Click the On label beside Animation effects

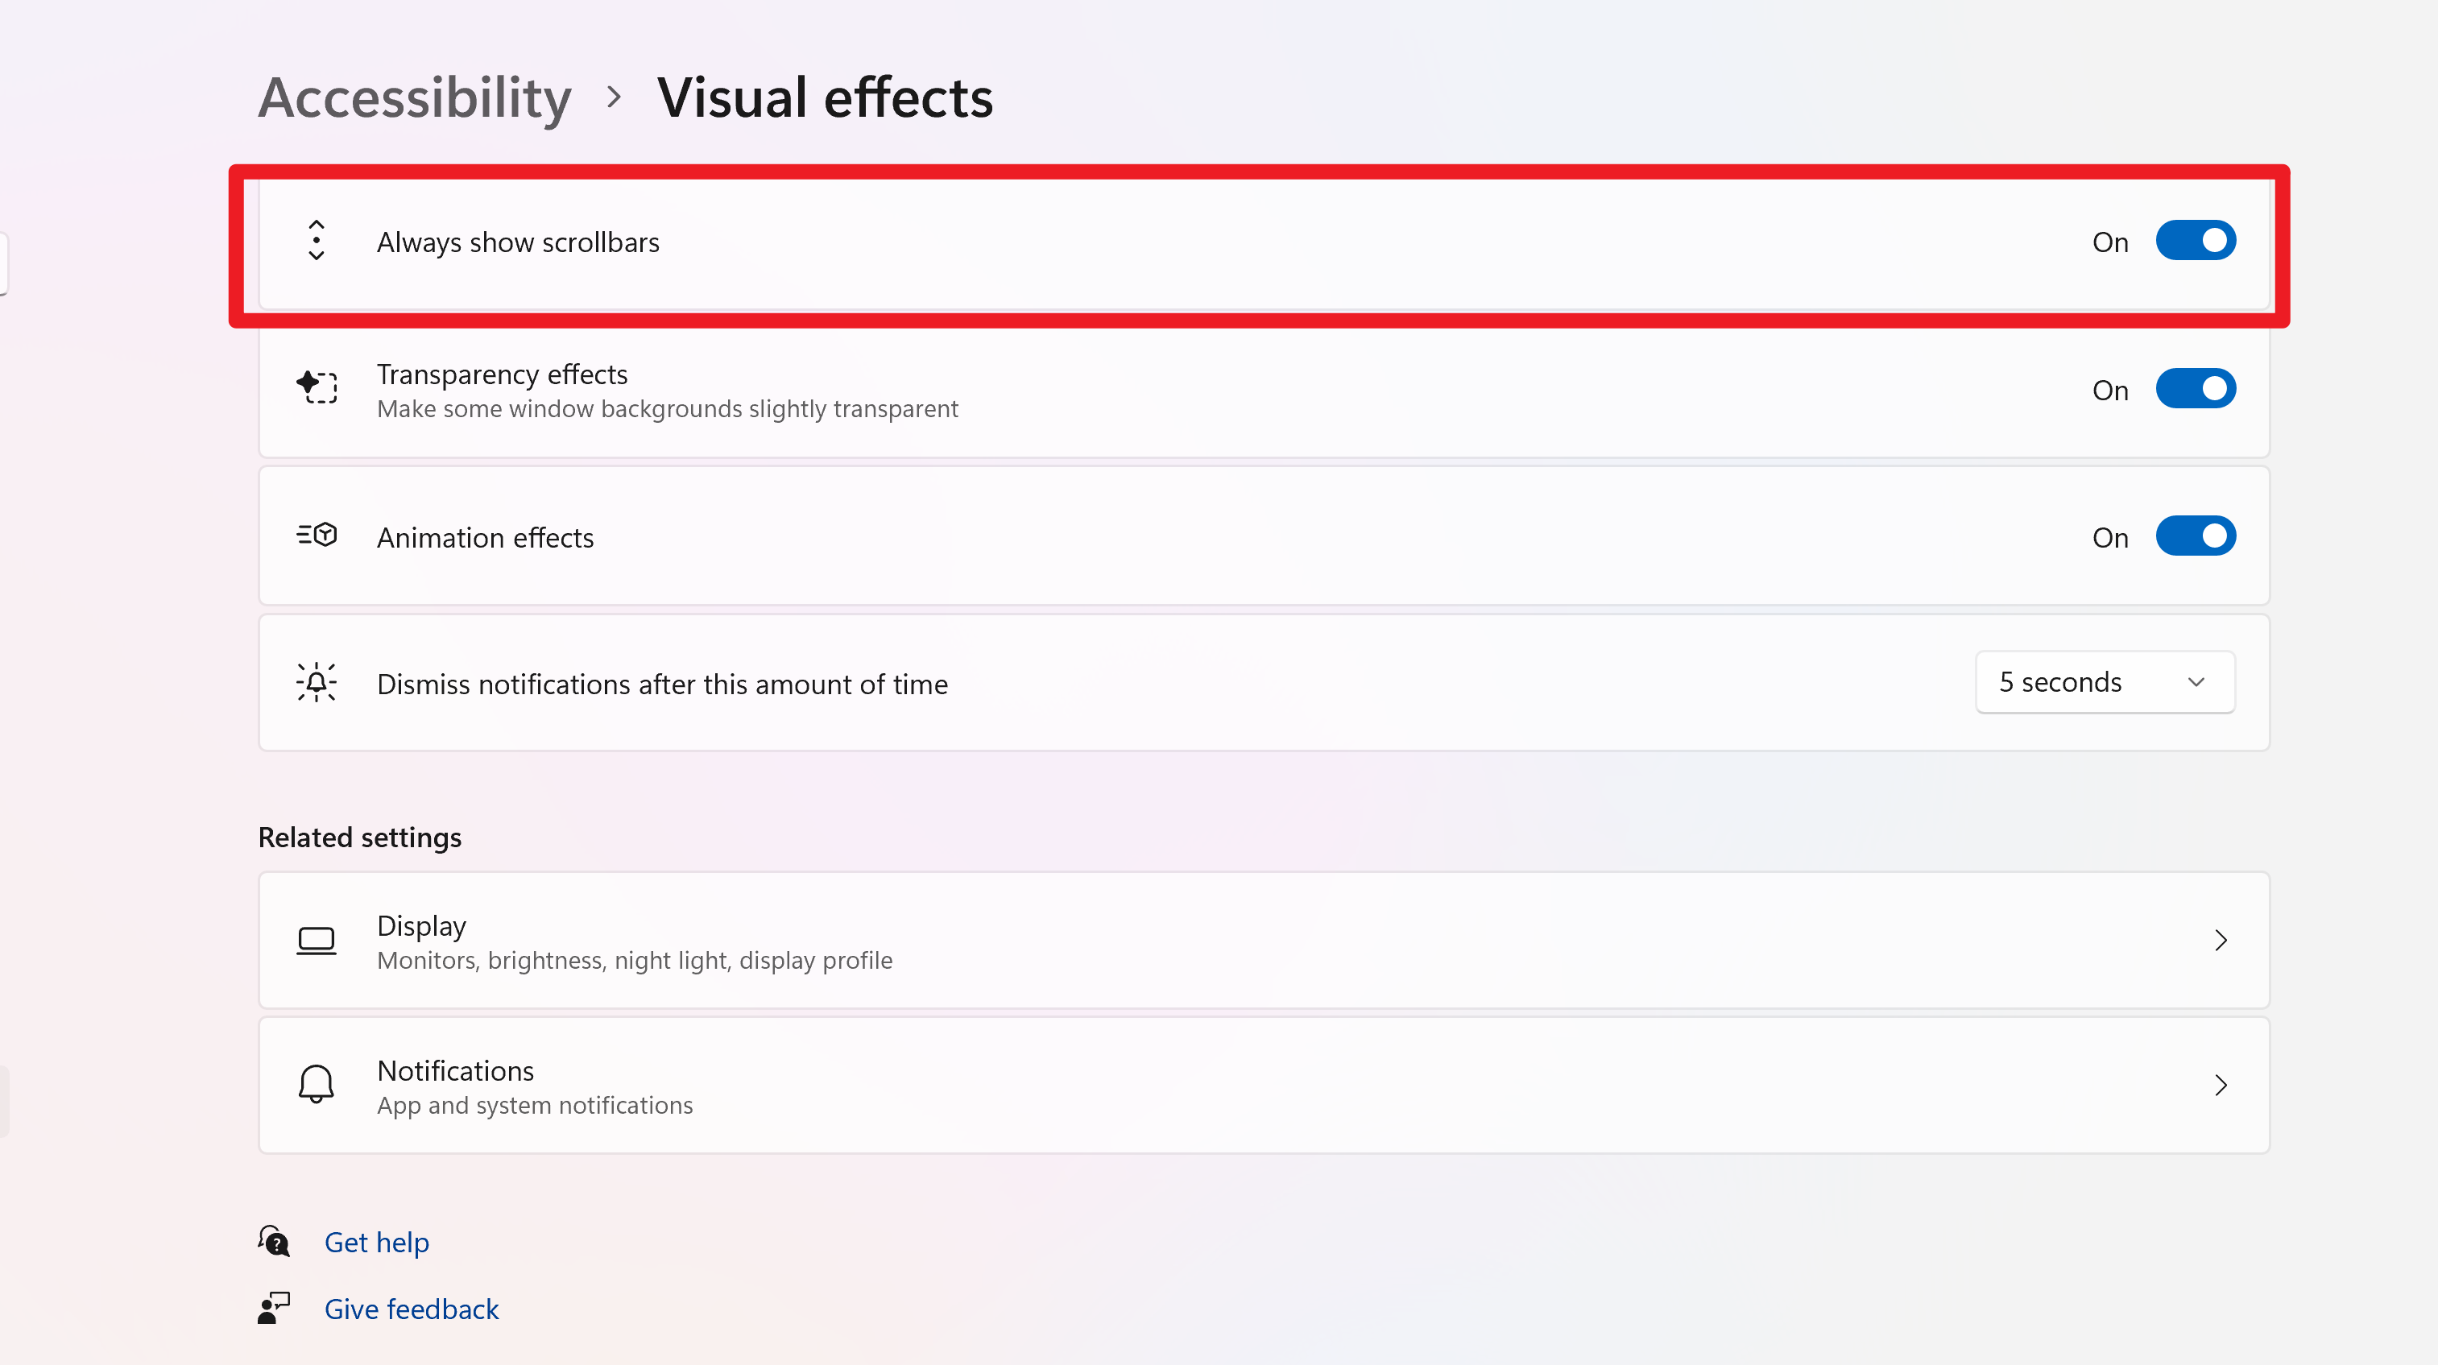(x=2109, y=538)
